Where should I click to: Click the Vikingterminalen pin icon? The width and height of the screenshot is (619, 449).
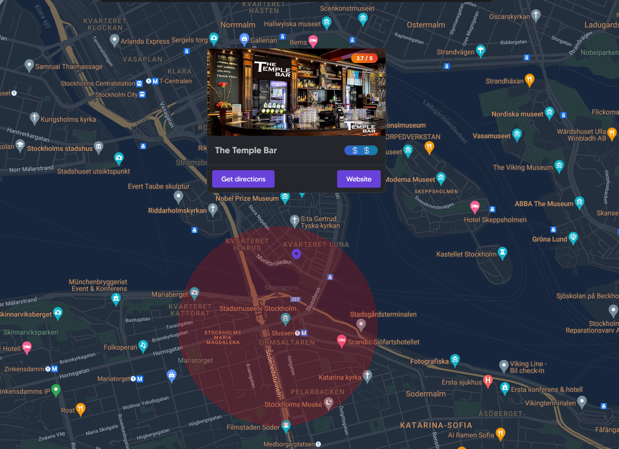coord(582,401)
